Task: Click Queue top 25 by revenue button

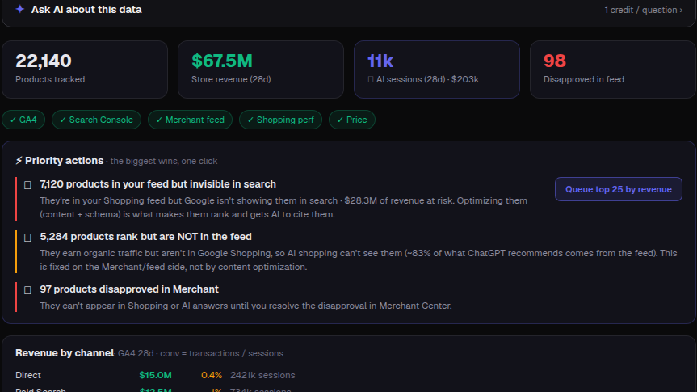Action: (x=619, y=189)
